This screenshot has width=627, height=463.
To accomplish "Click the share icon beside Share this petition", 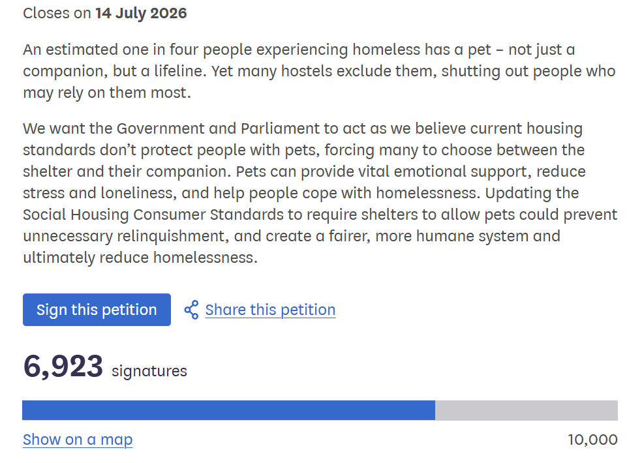I will 191,310.
